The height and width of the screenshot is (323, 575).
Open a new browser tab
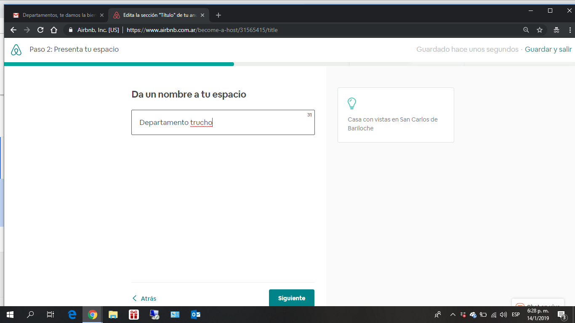(218, 15)
